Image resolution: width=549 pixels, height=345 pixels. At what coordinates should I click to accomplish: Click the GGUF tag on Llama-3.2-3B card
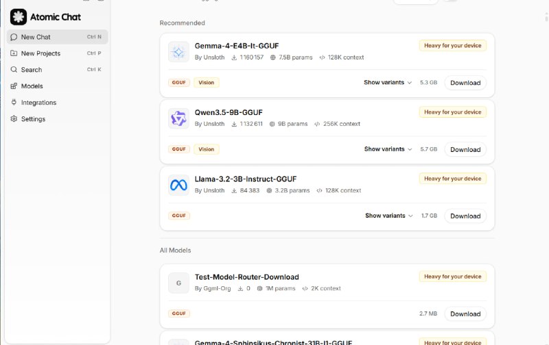(x=179, y=216)
